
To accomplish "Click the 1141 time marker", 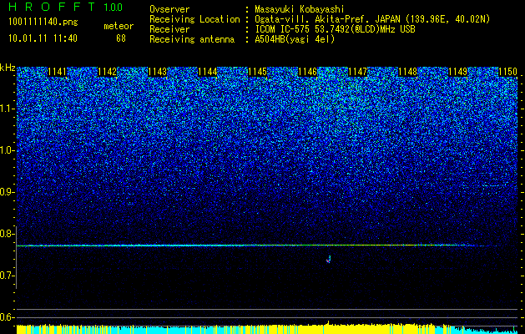I will click(x=57, y=72).
